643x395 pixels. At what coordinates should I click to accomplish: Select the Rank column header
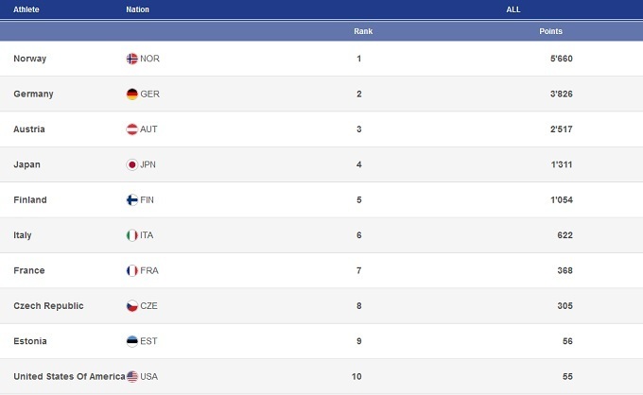tap(363, 31)
